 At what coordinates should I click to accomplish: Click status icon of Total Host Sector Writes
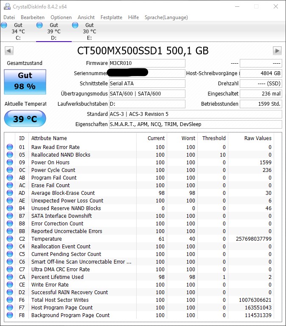coord(10,300)
